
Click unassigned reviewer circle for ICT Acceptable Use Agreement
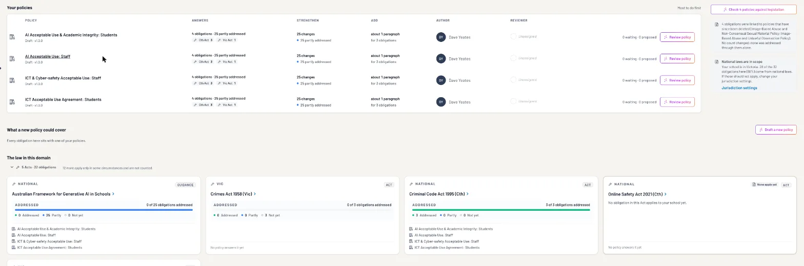[x=513, y=101]
